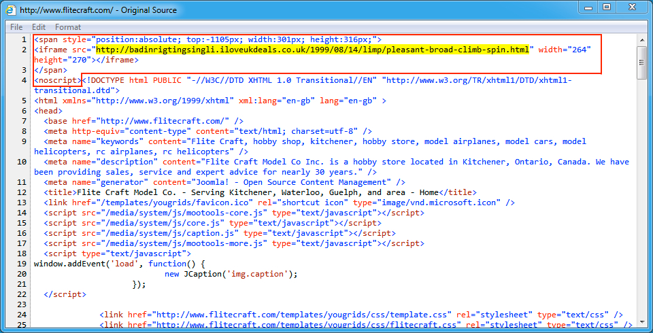
Task: Click the Joomla generator meta line
Action: pos(224,182)
